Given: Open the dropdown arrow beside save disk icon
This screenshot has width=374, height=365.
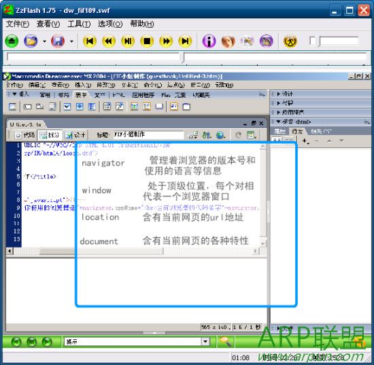Looking at the screenshot, I should point(71,41).
